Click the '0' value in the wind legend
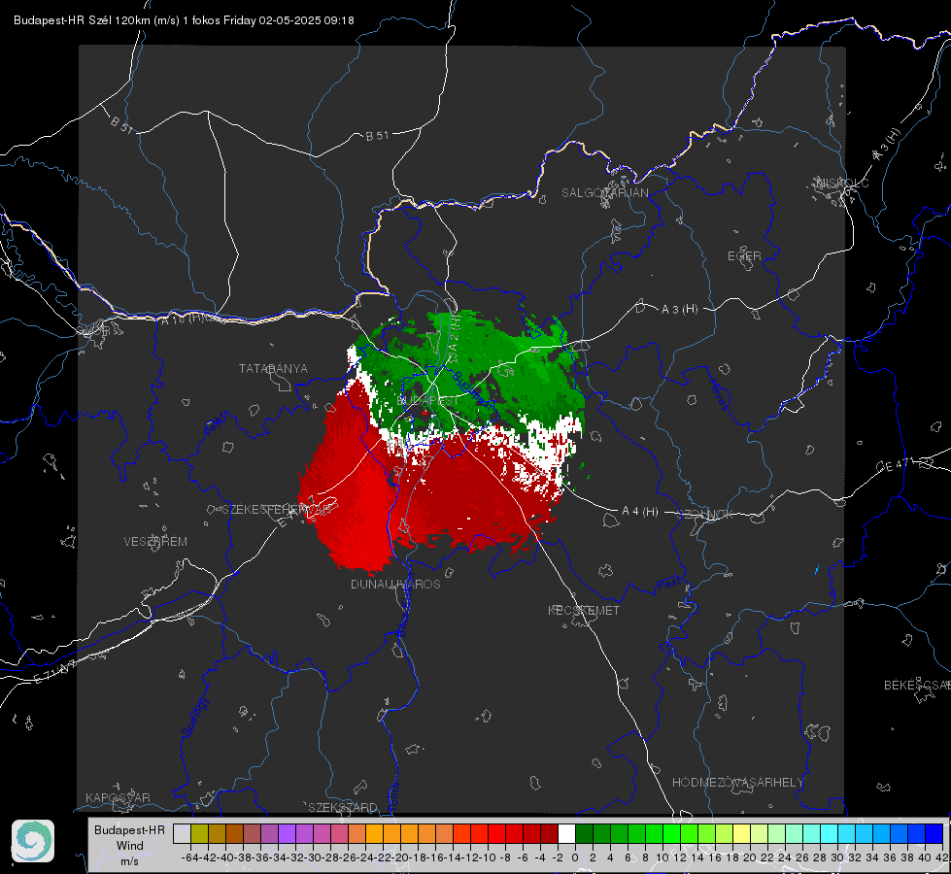Image resolution: width=951 pixels, height=874 pixels. point(575,857)
